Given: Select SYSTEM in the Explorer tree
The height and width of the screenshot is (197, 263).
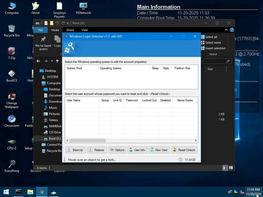Looking at the screenshot, I should coord(50,77).
